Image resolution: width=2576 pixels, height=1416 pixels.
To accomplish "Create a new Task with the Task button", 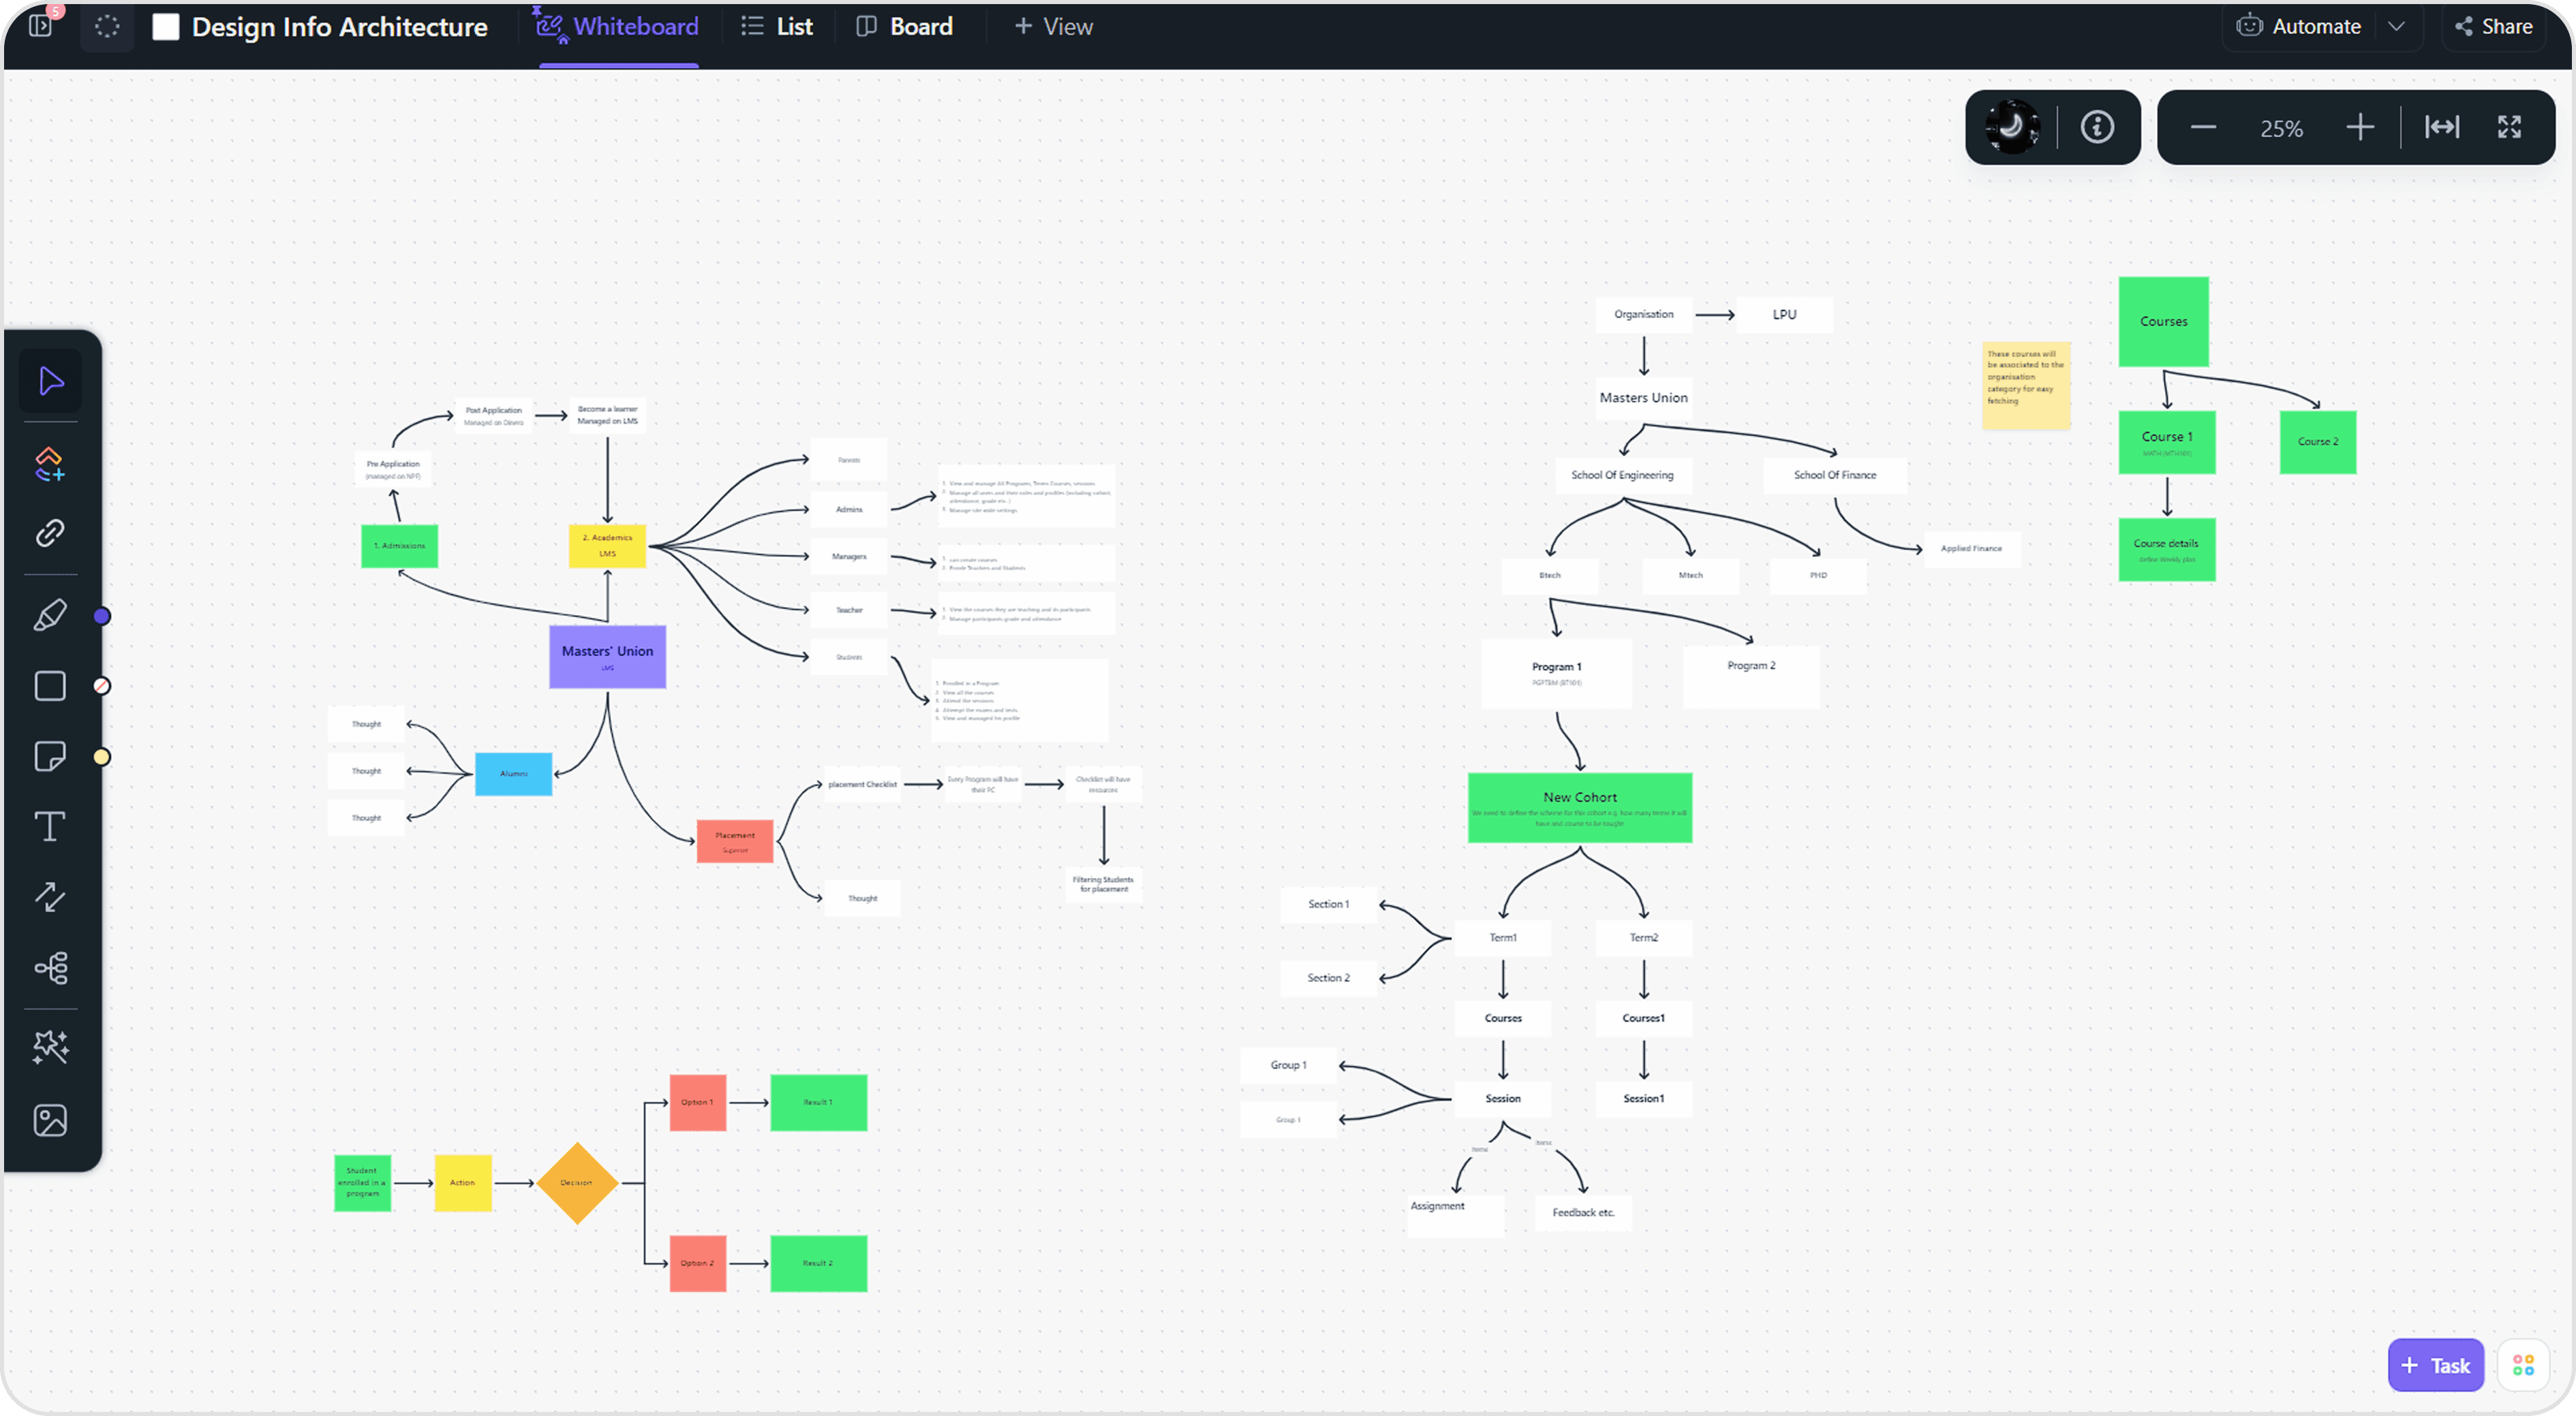I will click(x=2435, y=1364).
